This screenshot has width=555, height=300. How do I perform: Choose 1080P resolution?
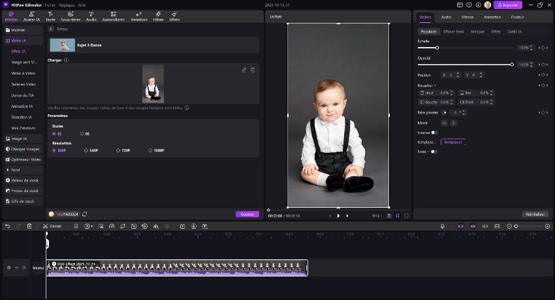pyautogui.click(x=149, y=150)
